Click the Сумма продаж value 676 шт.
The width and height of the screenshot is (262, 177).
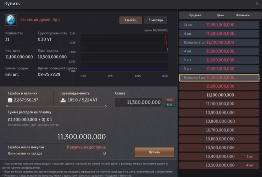click(12, 75)
